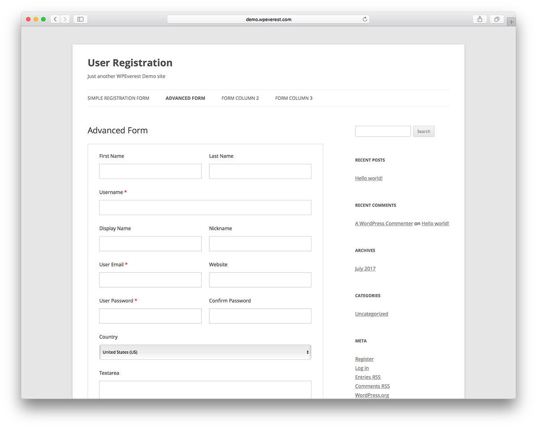Click the Country field label
The image size is (537, 429).
tap(108, 337)
